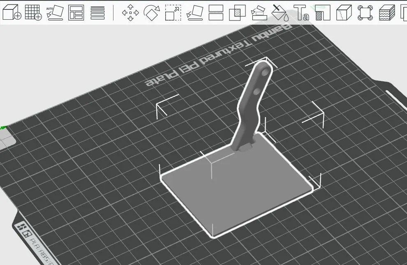Select the Scale tool
Image resolution: width=407 pixels, height=265 pixels.
pos(173,12)
